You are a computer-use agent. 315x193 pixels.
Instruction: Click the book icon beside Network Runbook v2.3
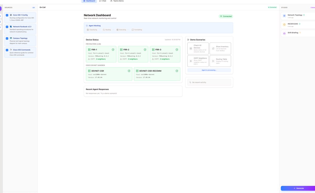[11, 26]
